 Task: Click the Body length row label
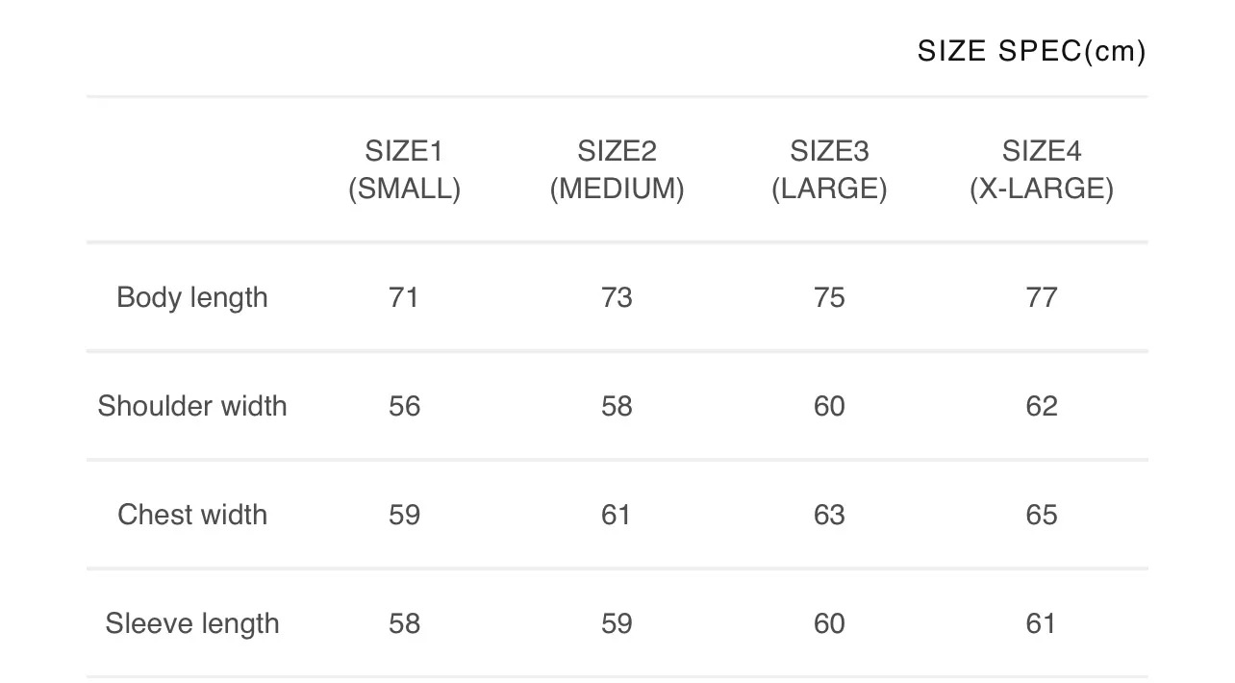[x=192, y=297]
